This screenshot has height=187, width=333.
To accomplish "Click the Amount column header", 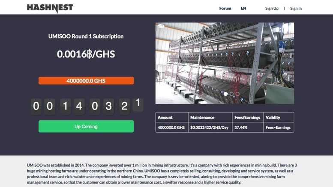I will [165, 117].
